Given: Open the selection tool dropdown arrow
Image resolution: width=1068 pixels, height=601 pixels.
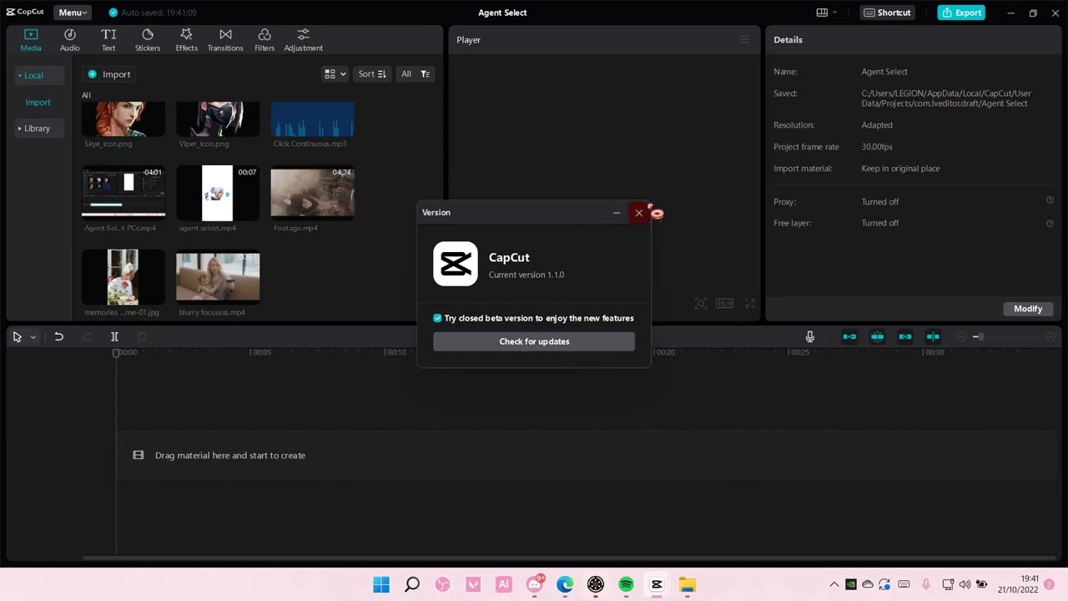Looking at the screenshot, I should (33, 337).
